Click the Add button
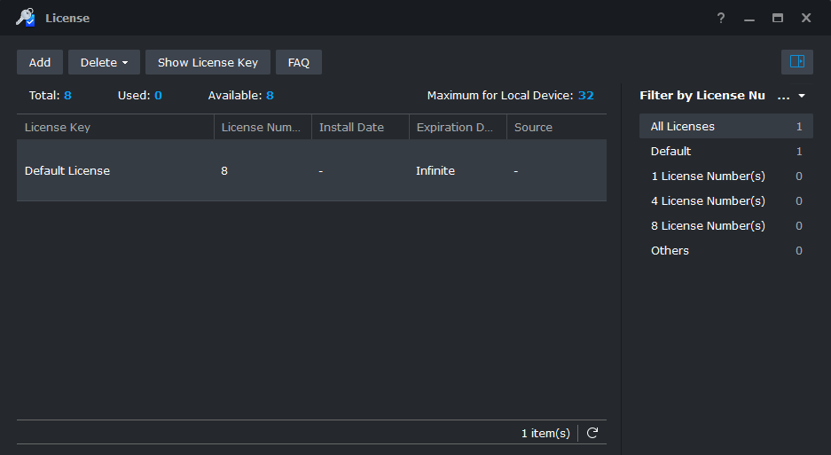Image resolution: width=831 pixels, height=455 pixels. 40,62
